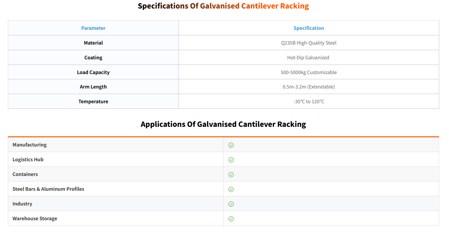Screen dimensions: 449x233
Task: Click the Coating parameter label
Action: [93, 58]
